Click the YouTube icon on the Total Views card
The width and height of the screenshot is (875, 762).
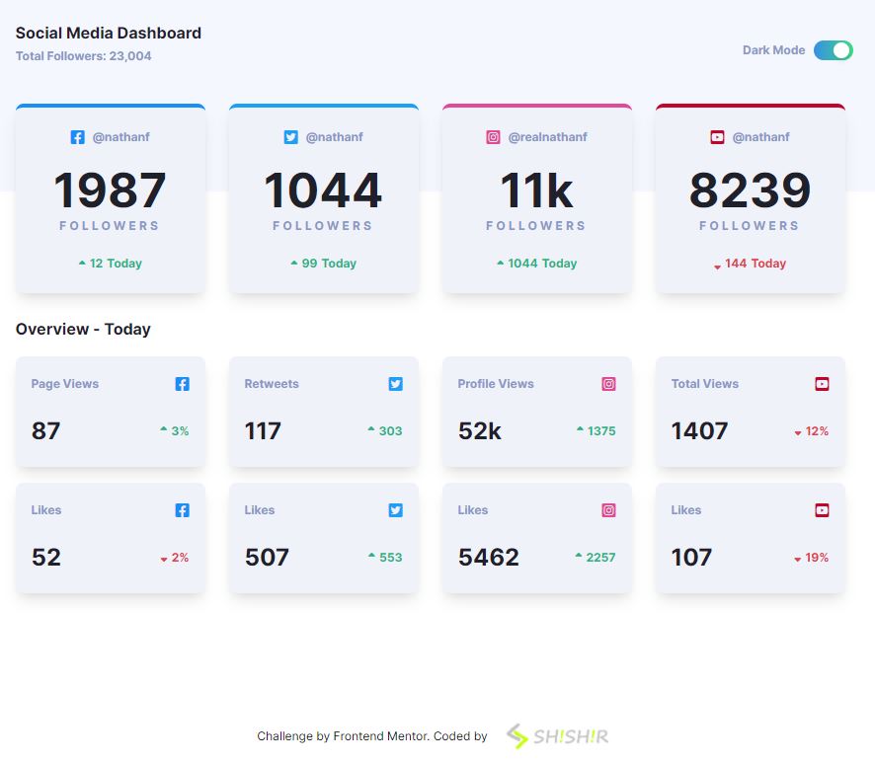point(822,384)
